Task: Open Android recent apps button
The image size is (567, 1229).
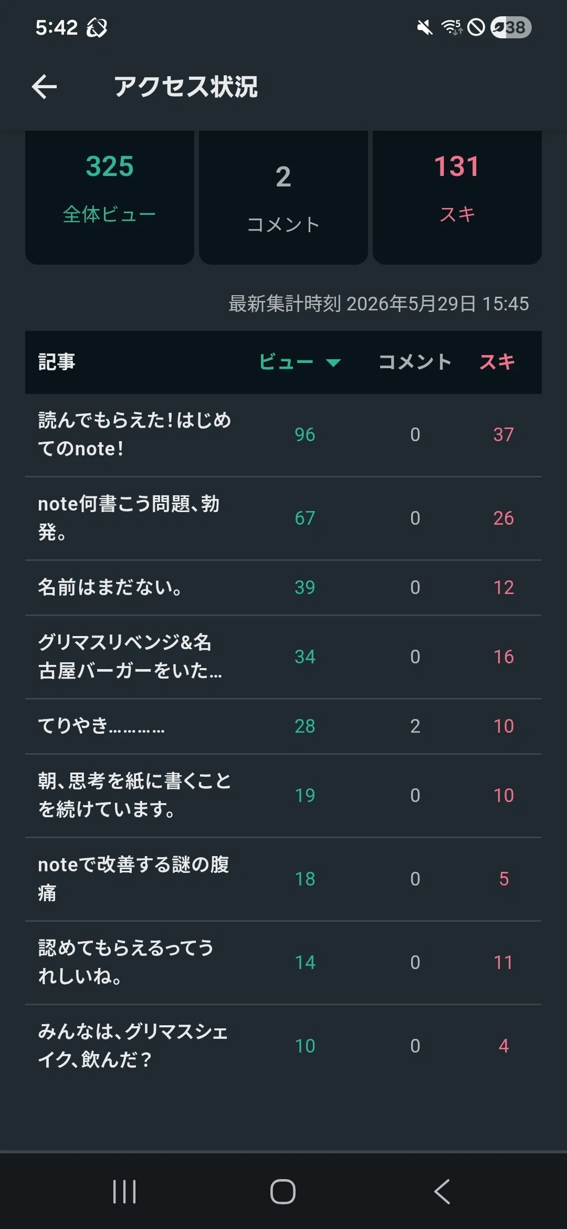Action: (124, 1191)
